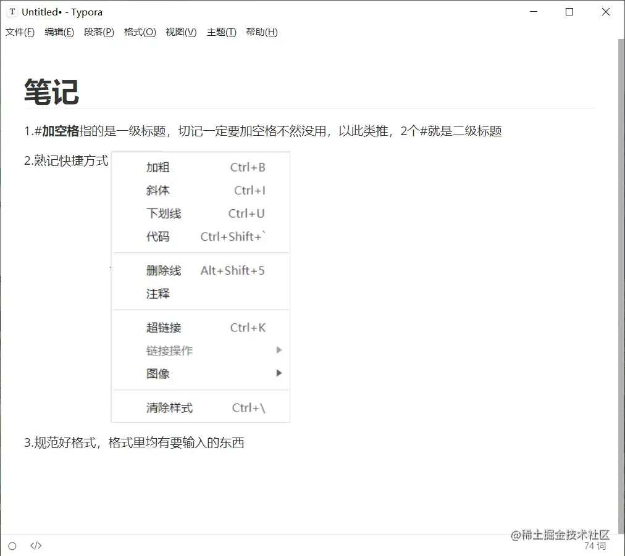Open the 视图(V) menu
The height and width of the screenshot is (556, 625).
pyautogui.click(x=181, y=32)
